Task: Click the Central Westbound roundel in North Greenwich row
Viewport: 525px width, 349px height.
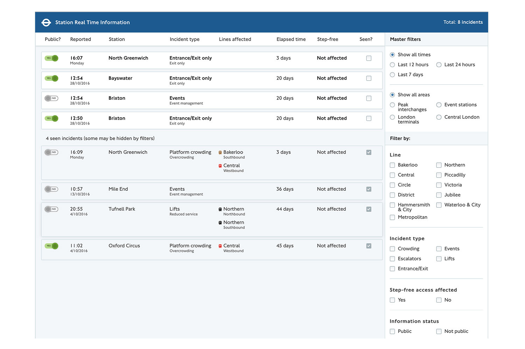Action: pyautogui.click(x=219, y=165)
